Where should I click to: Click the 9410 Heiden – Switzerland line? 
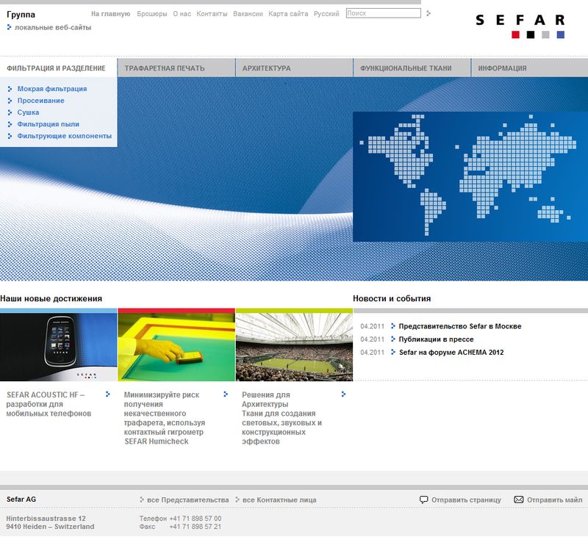click(50, 527)
